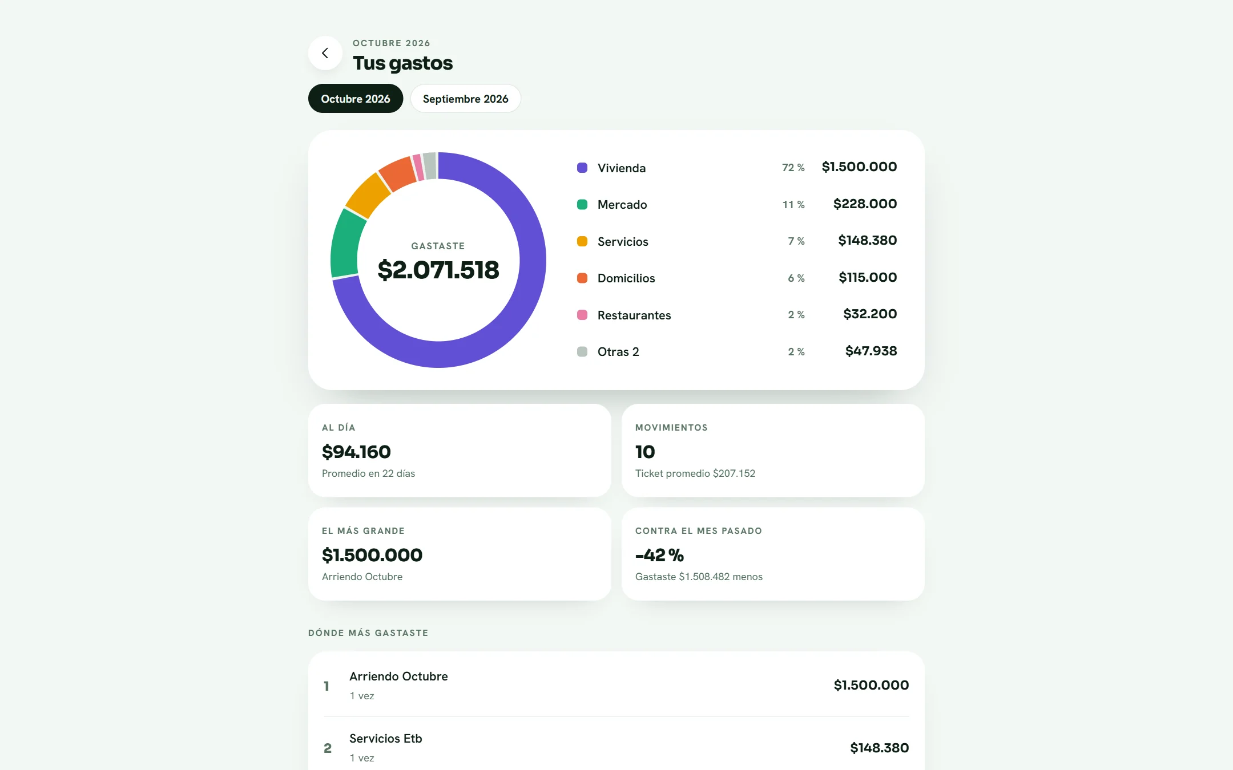Image resolution: width=1233 pixels, height=770 pixels.
Task: Open the Servicios Etb list row
Action: (616, 747)
